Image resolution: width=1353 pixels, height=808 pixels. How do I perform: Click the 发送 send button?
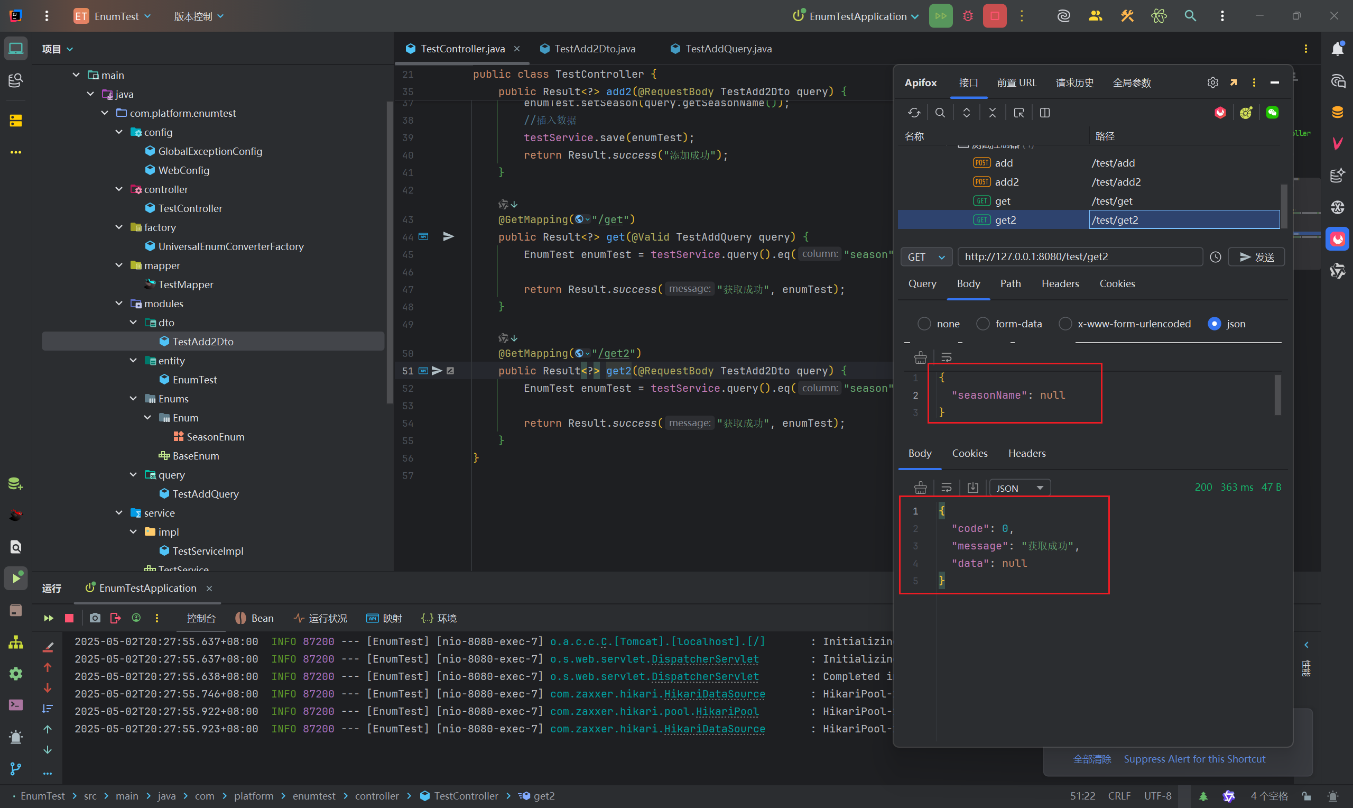pyautogui.click(x=1256, y=257)
